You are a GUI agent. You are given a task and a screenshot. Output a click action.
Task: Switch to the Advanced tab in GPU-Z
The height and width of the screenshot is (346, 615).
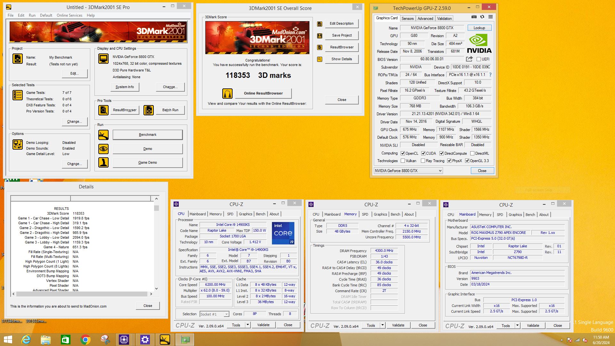coord(425,19)
